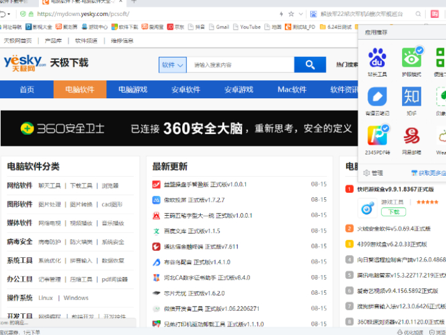Open the 测试站_PD bookmark
The height and width of the screenshot is (335, 446).
click(x=300, y=27)
